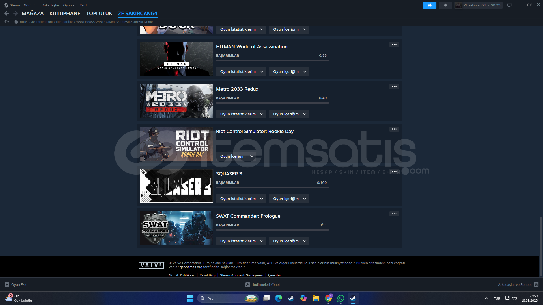This screenshot has height=305, width=543.
Task: Switch to Big Picture mode icon
Action: pos(509,5)
